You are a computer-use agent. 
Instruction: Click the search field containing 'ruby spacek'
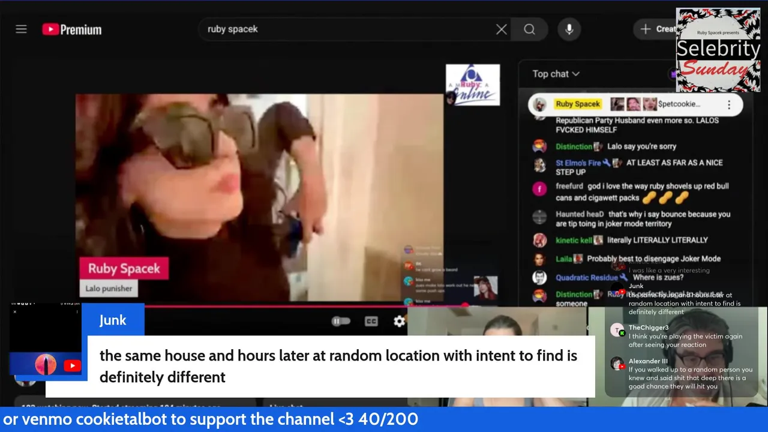(x=354, y=29)
